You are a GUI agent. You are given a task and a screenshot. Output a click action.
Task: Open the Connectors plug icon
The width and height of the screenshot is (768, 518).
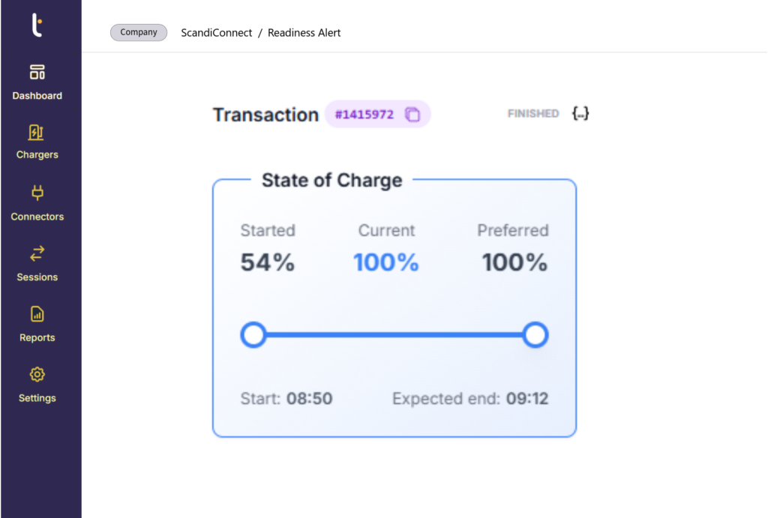pos(37,194)
